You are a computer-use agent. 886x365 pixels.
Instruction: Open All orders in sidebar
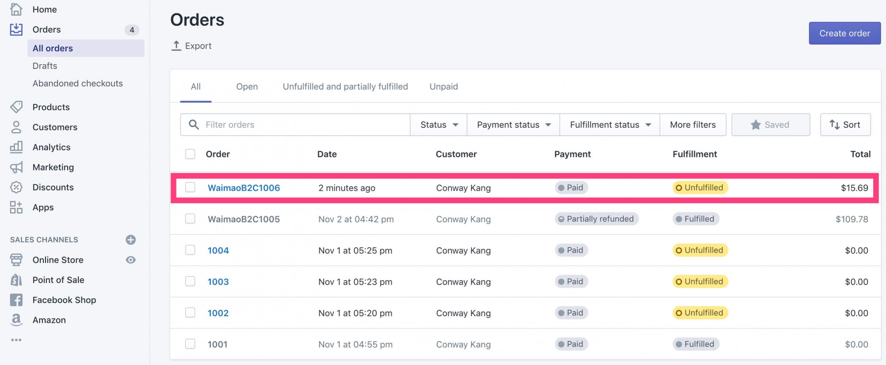86,48
